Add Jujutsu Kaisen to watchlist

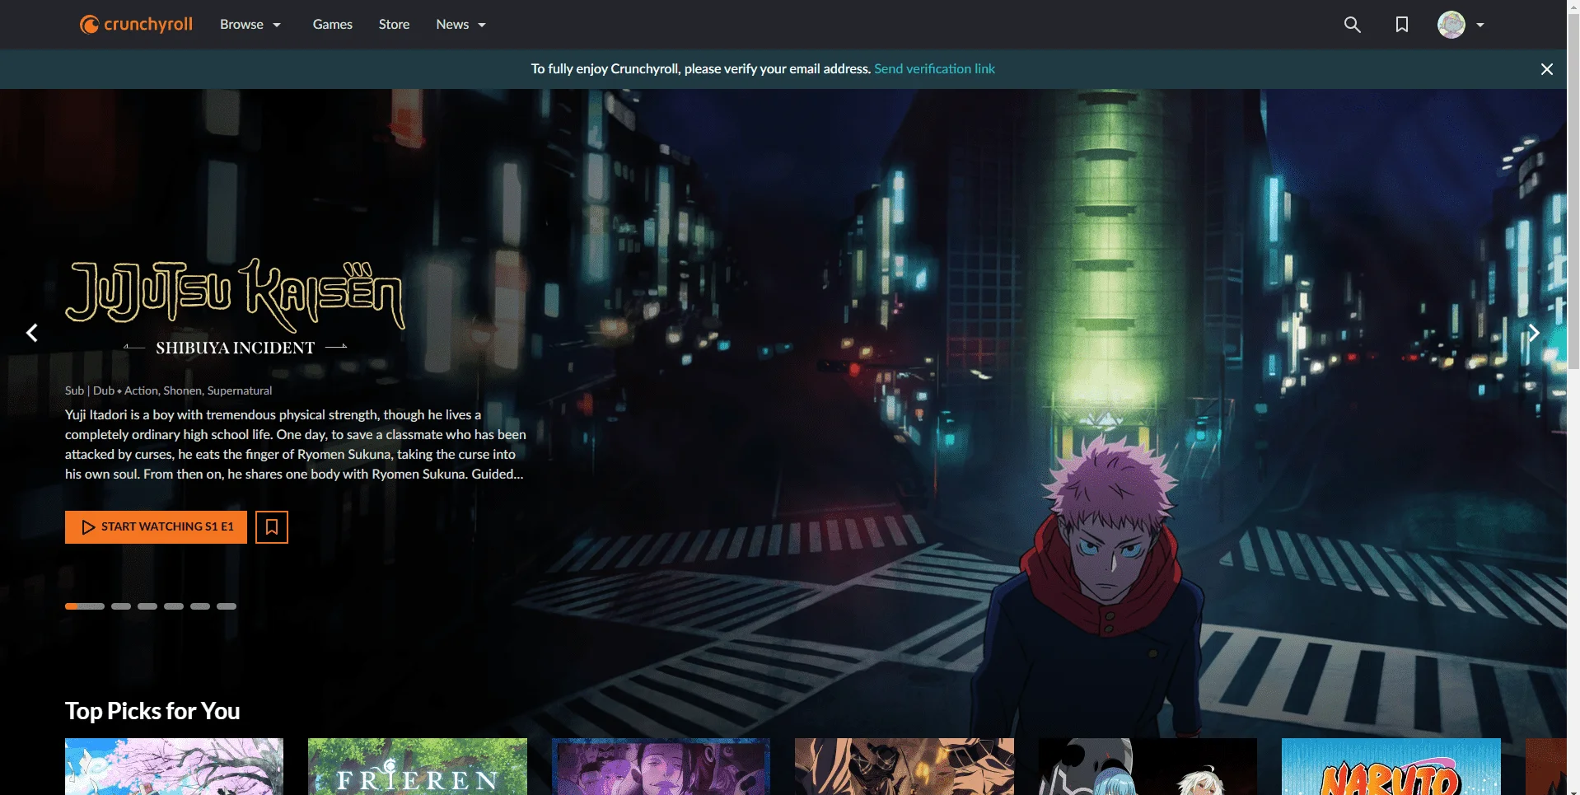tap(272, 527)
